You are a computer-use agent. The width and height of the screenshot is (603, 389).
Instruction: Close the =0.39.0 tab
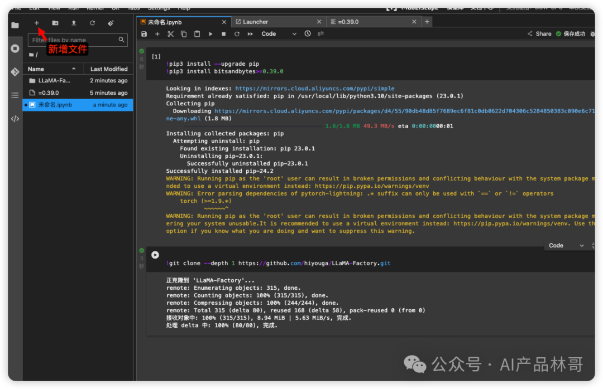[x=414, y=22]
